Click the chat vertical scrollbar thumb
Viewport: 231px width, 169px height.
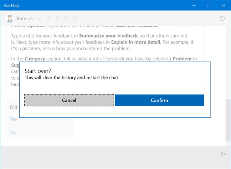pyautogui.click(x=228, y=118)
